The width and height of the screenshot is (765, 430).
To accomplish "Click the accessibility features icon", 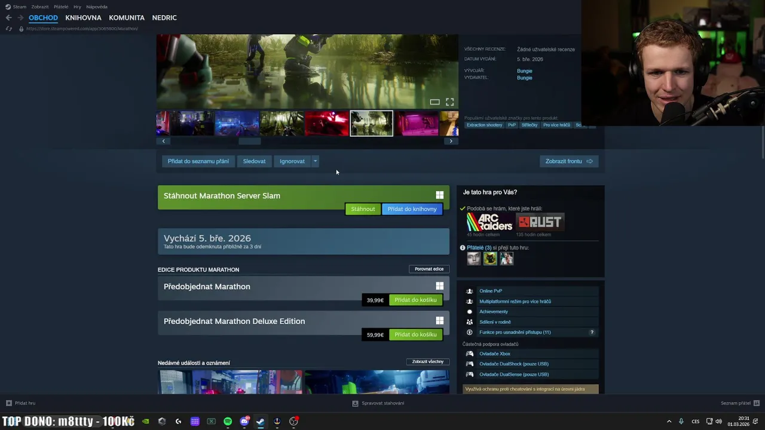I will [x=469, y=332].
